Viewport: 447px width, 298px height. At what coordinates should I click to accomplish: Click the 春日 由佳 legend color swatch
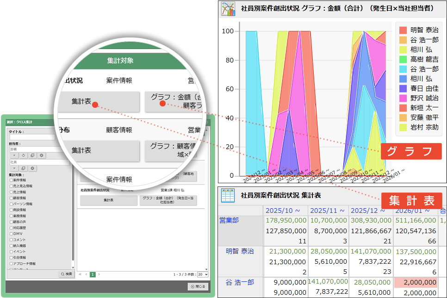(x=403, y=88)
